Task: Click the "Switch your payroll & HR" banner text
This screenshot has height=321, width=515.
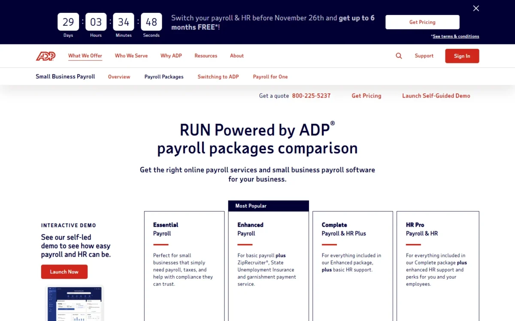Action: click(x=273, y=22)
